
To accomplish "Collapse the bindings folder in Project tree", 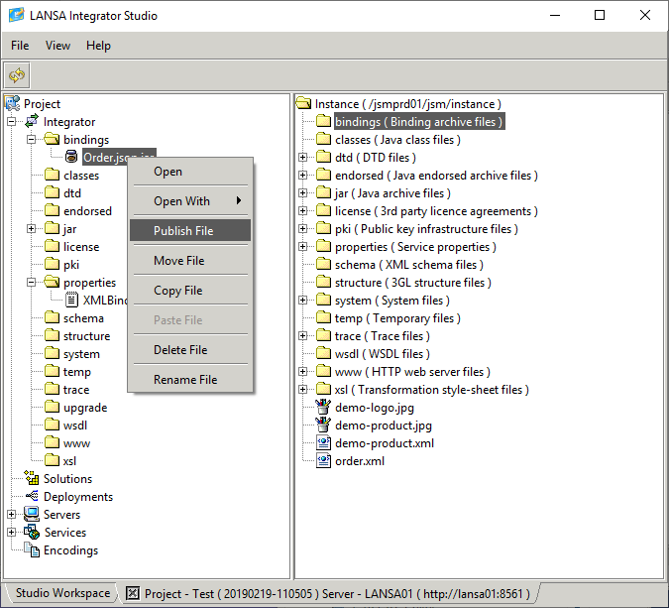I will point(32,140).
